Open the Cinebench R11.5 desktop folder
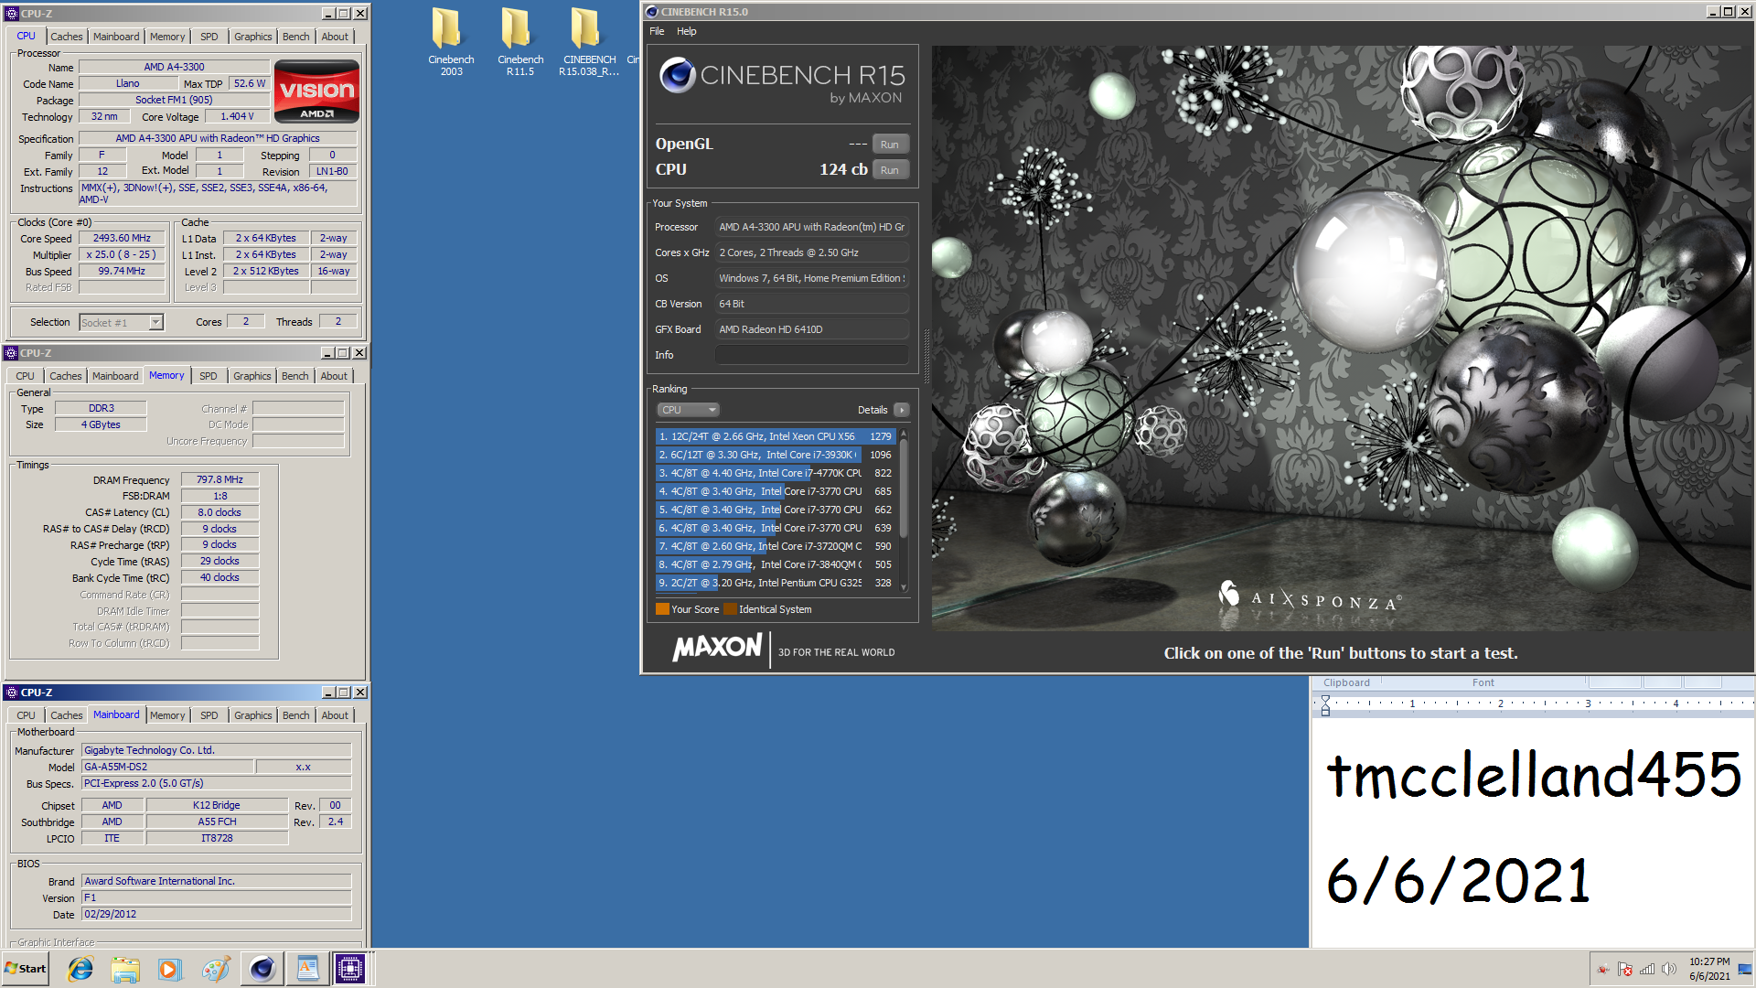 point(520,41)
